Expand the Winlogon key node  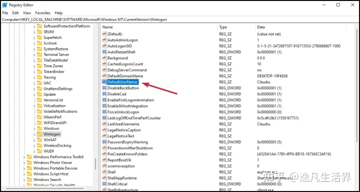click(x=34, y=134)
